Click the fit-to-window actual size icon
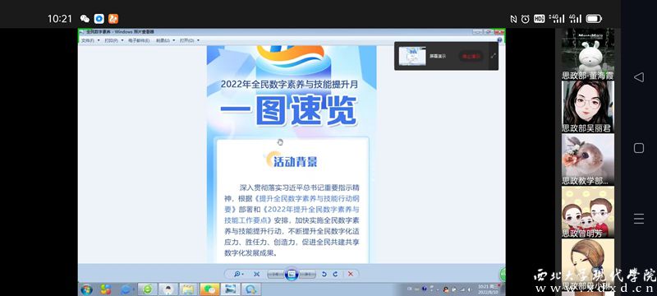 pos(257,274)
